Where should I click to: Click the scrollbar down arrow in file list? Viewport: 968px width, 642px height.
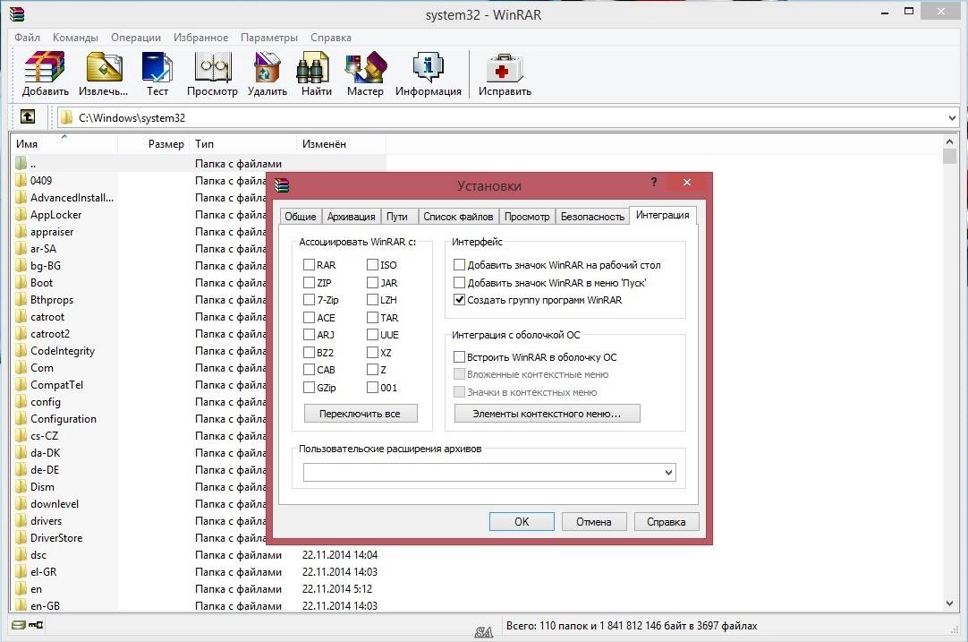949,603
